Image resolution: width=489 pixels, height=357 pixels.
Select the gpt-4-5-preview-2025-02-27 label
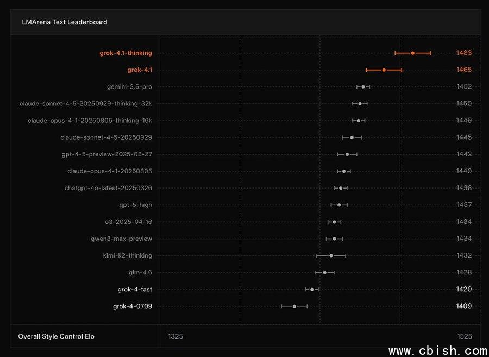point(106,154)
